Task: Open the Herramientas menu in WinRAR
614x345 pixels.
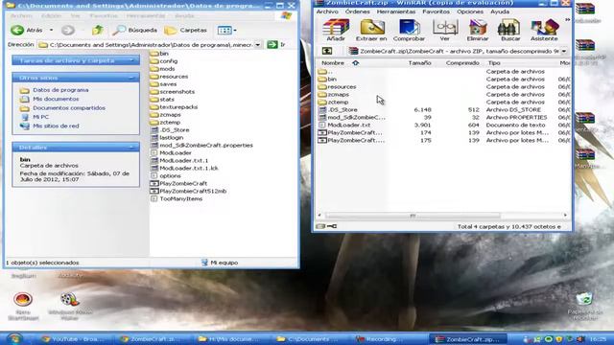Action: pyautogui.click(x=396, y=11)
